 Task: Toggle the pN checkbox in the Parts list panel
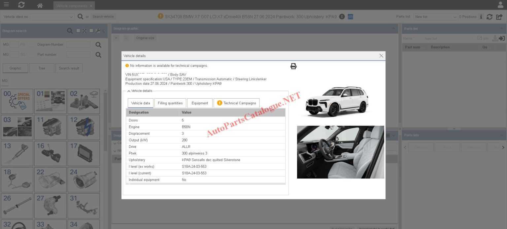480,38
